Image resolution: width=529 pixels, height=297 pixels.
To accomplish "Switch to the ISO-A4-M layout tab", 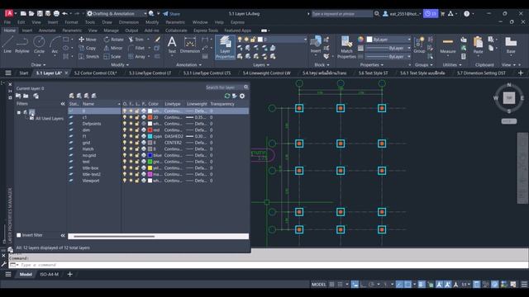I will pos(50,275).
